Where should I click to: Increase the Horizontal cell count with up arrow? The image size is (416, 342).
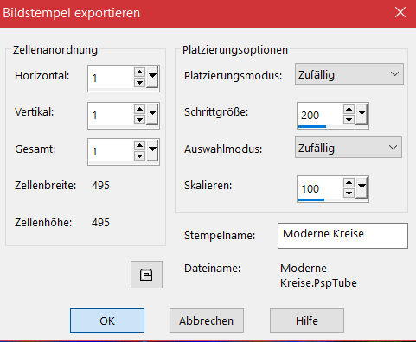click(x=139, y=72)
